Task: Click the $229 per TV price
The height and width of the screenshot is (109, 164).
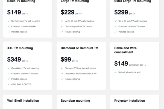Action: [71, 12]
